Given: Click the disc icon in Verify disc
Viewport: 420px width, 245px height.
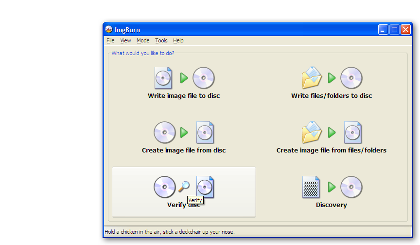Looking at the screenshot, I should click(165, 187).
